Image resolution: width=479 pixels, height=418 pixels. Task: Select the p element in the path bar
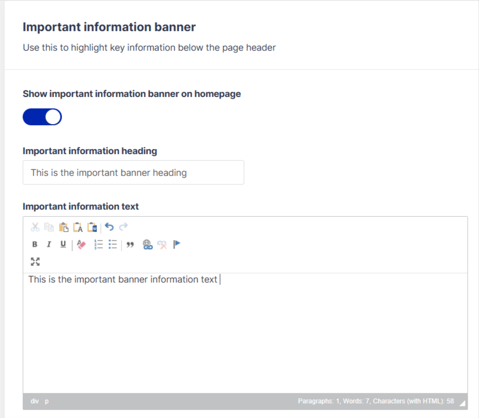47,401
